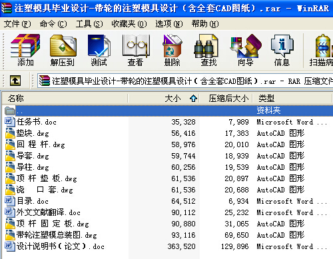Viewport: 333px width, 259px height.
Task: Click the WinRAR title bar books icon
Action: click(7, 8)
